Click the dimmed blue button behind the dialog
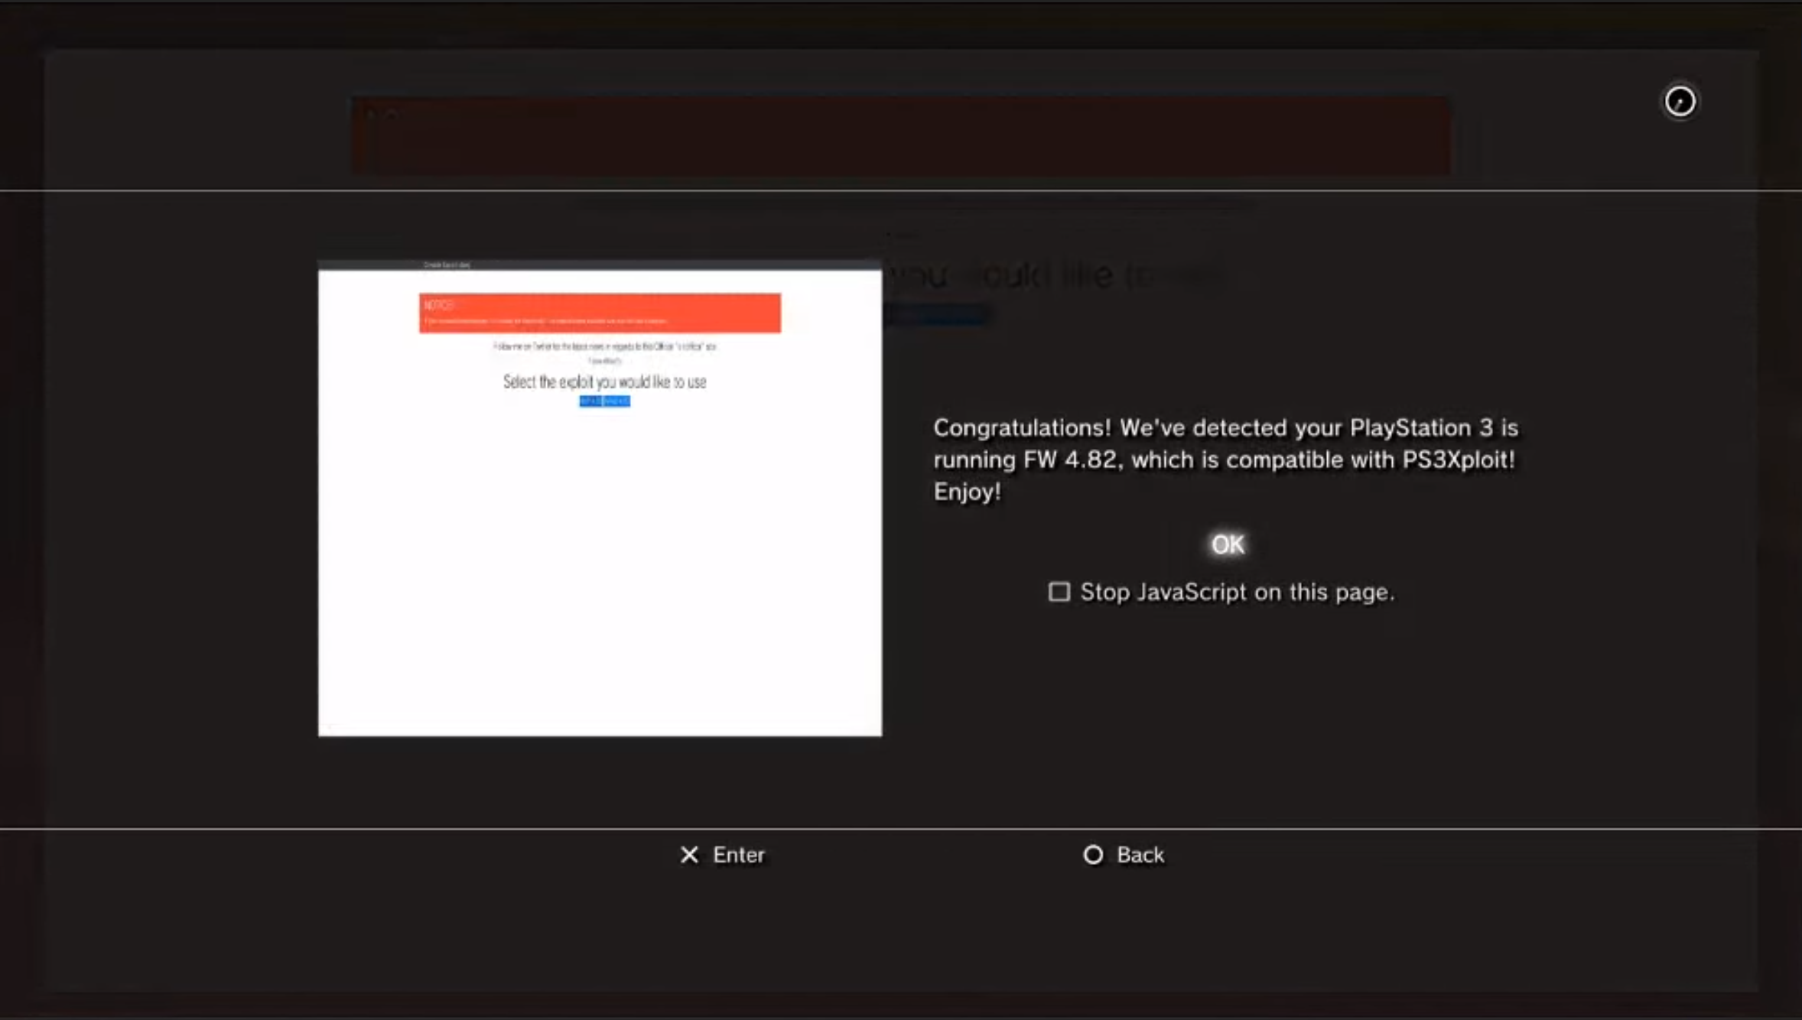 938,314
